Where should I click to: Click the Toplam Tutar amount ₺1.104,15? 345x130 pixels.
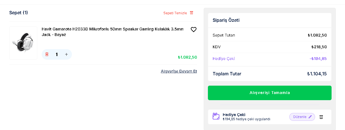(x=317, y=74)
